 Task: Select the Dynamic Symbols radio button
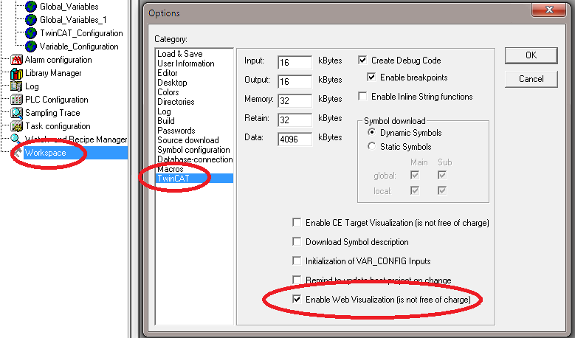371,133
